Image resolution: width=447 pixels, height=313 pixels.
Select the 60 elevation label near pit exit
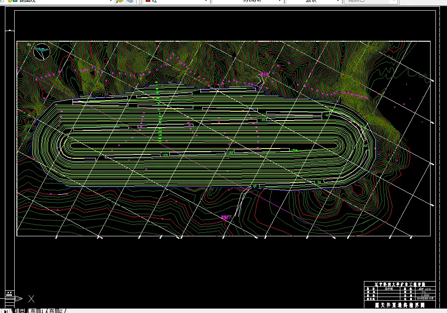pyautogui.click(x=255, y=186)
